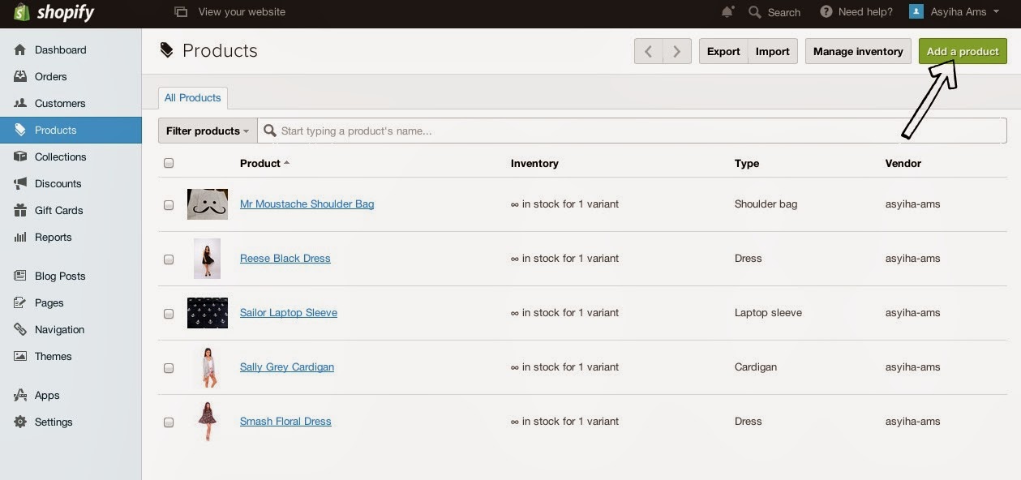Open the Reese Black Dress link
The width and height of the screenshot is (1021, 480).
(x=285, y=258)
